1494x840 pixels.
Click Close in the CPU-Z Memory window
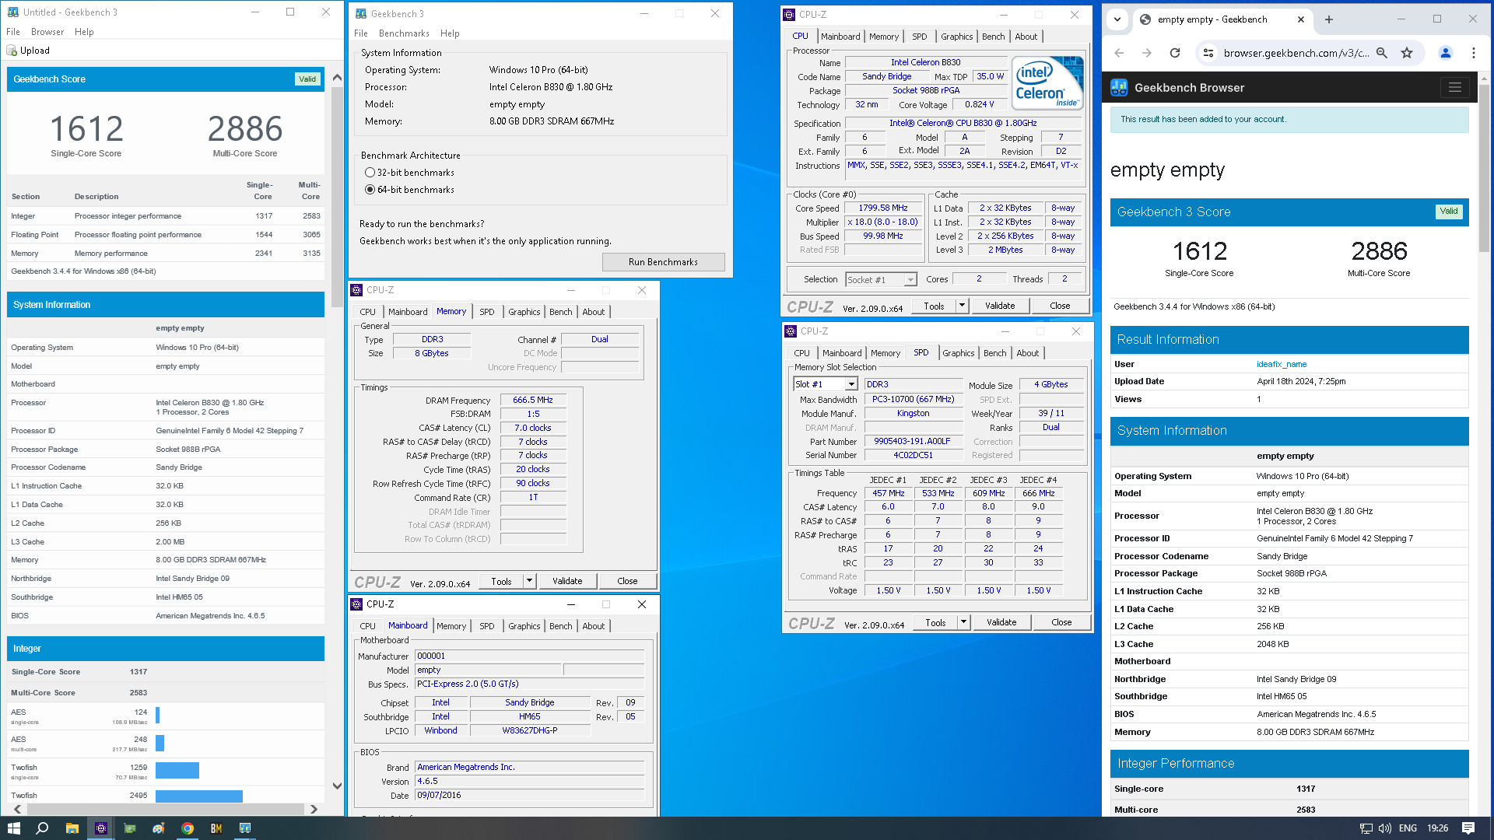click(627, 581)
